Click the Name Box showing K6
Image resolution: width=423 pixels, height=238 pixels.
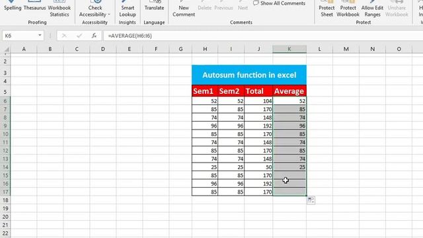pyautogui.click(x=20, y=36)
